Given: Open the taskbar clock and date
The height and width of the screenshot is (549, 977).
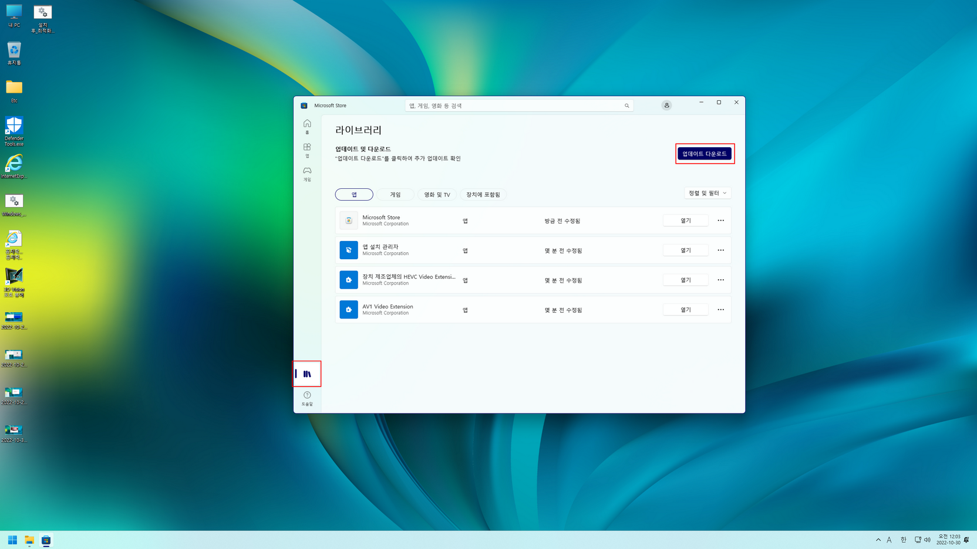Looking at the screenshot, I should click(x=948, y=540).
